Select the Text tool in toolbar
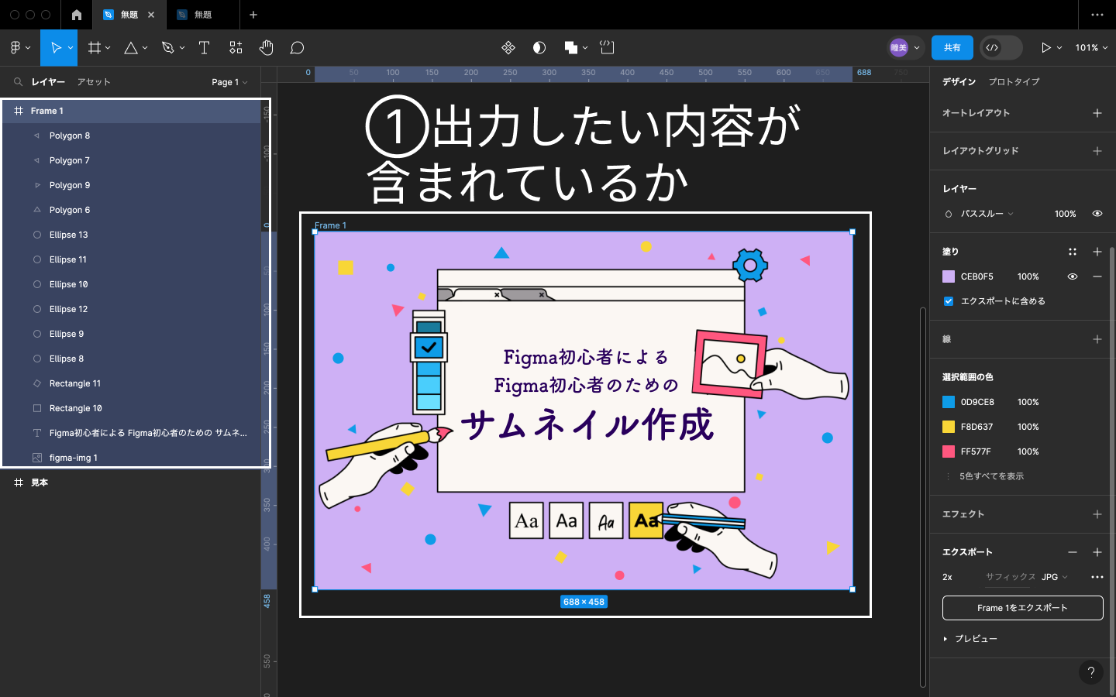This screenshot has width=1116, height=697. click(205, 48)
